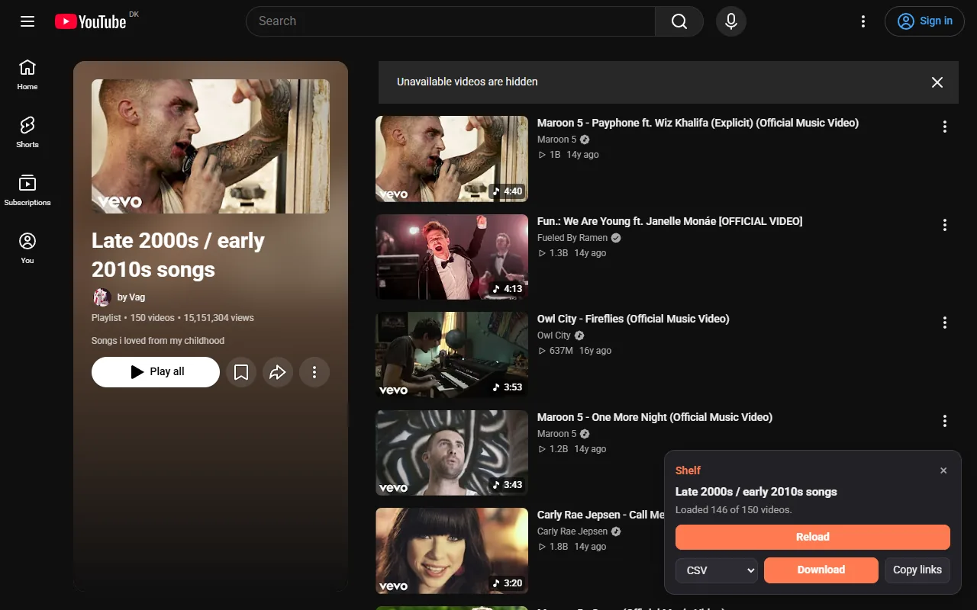Open the 'by Vag' channel link

point(131,297)
